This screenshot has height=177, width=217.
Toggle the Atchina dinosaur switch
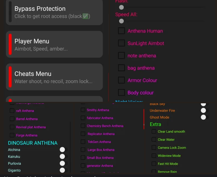coord(62,150)
